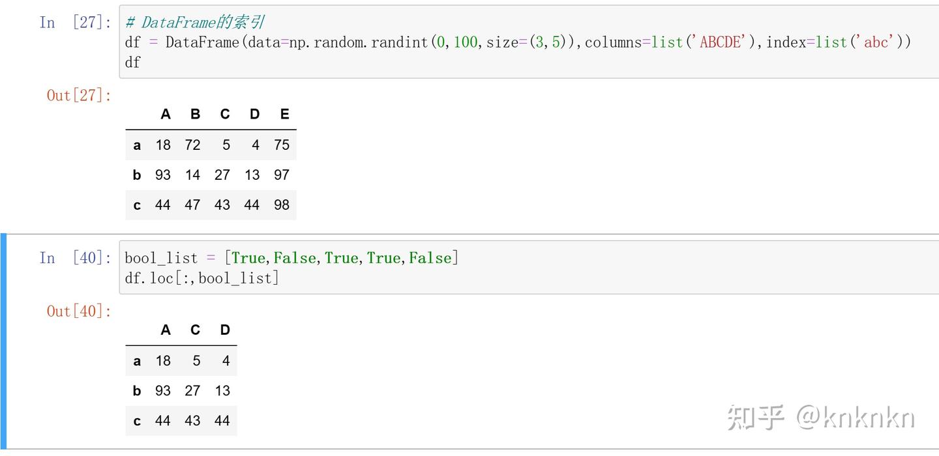939x456 pixels.
Task: Click the value 75 in the first table
Action: [x=282, y=145]
